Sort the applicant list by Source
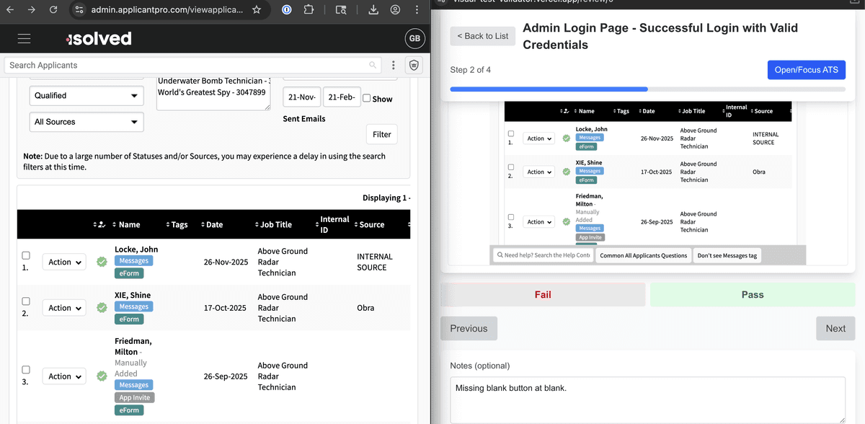Screen dimensions: 865x424 tap(369, 224)
